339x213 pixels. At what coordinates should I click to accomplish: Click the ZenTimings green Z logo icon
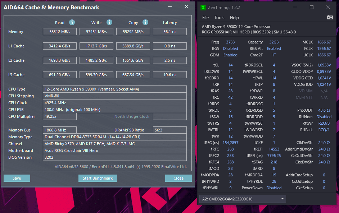(203, 8)
